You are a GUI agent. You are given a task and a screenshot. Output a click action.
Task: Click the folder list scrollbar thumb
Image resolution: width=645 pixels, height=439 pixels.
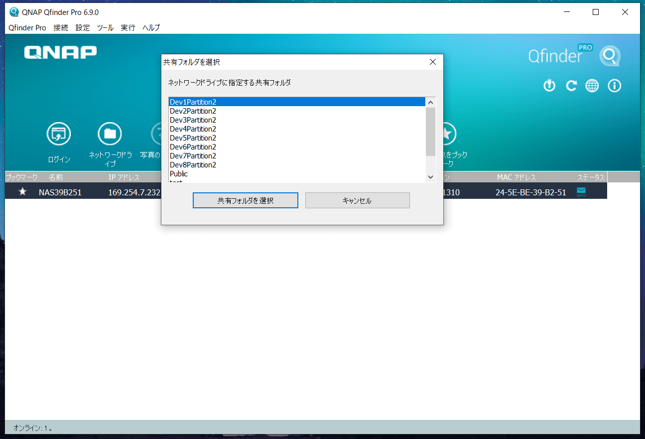[431, 132]
